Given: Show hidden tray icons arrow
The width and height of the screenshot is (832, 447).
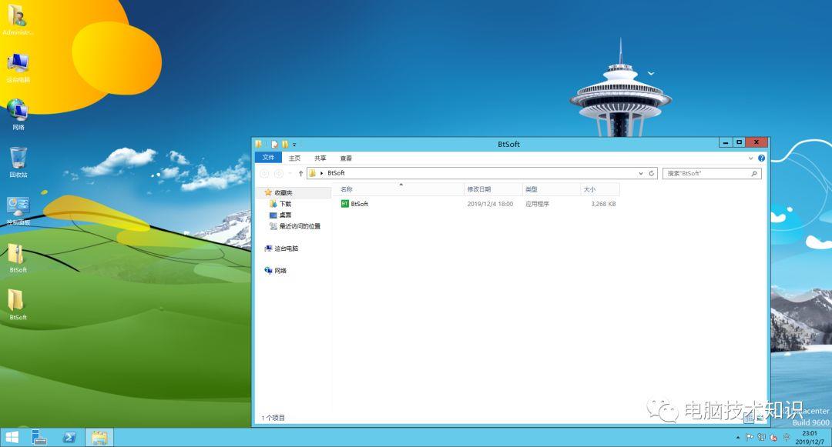Looking at the screenshot, I should pos(737,438).
